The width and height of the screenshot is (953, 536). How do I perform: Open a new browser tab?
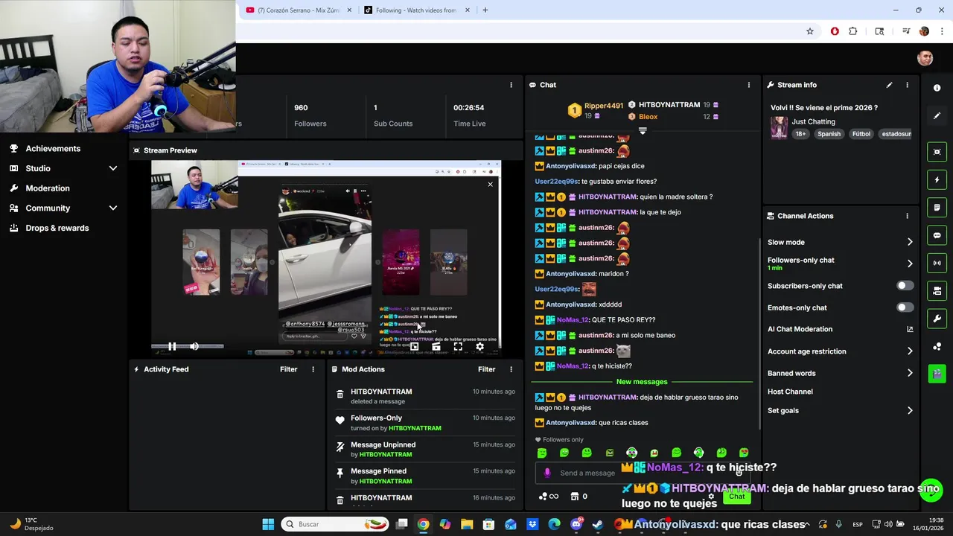485,10
